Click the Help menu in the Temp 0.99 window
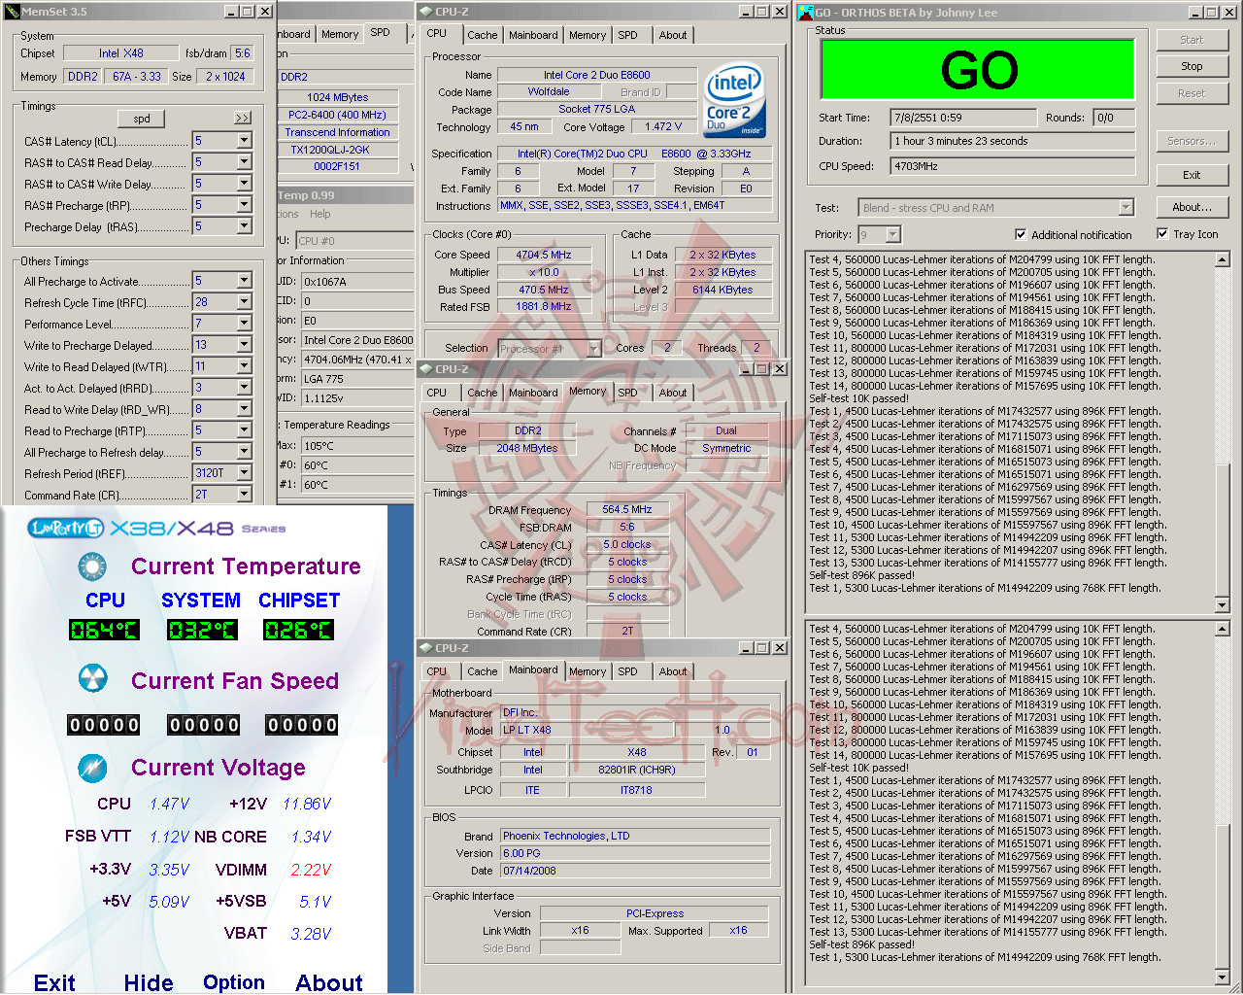 tap(320, 214)
